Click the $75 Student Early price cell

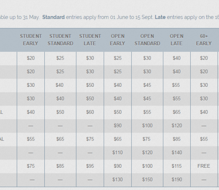coord(31,166)
